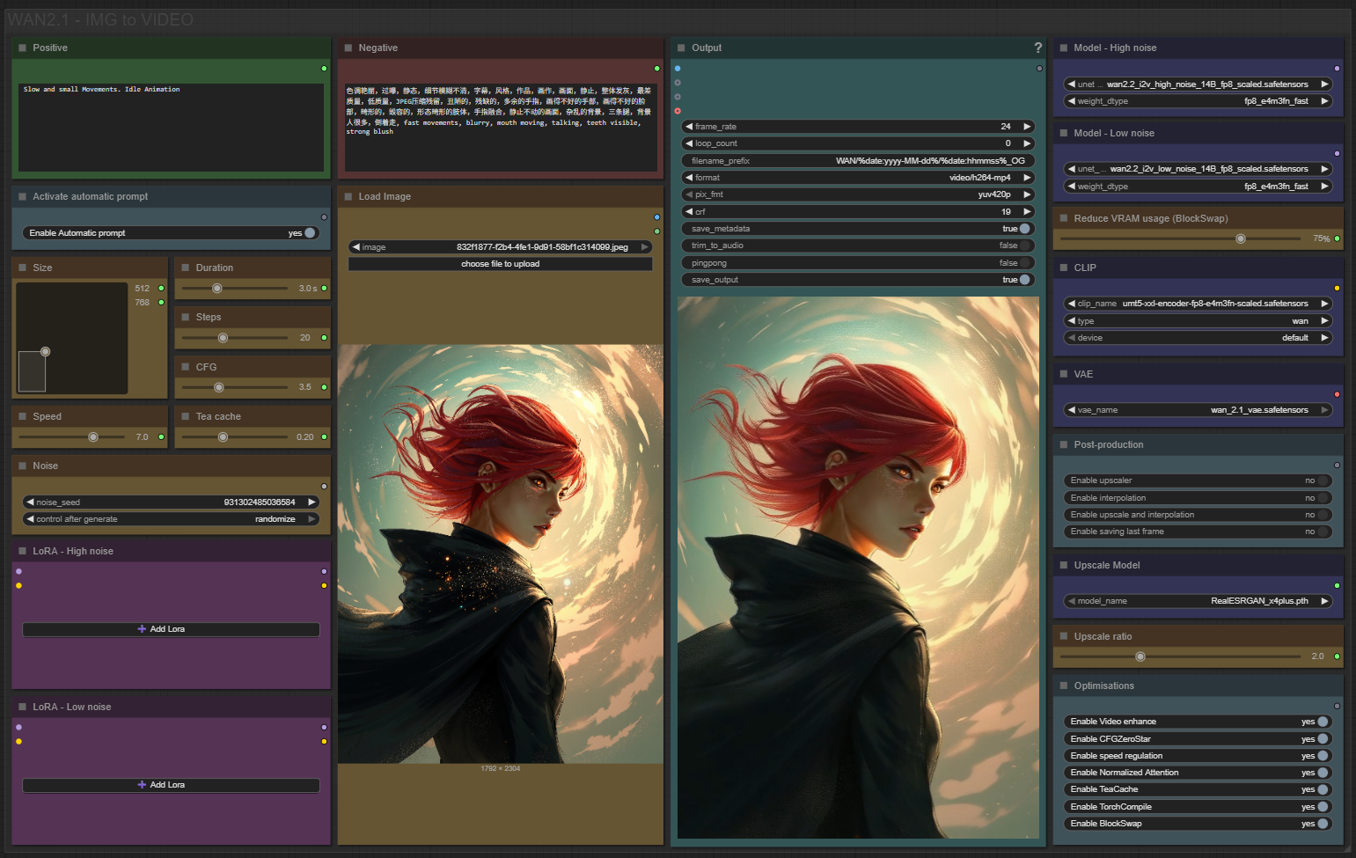The image size is (1356, 858).
Task: Select the Upscale Model model_name dropdown
Action: (x=1197, y=601)
